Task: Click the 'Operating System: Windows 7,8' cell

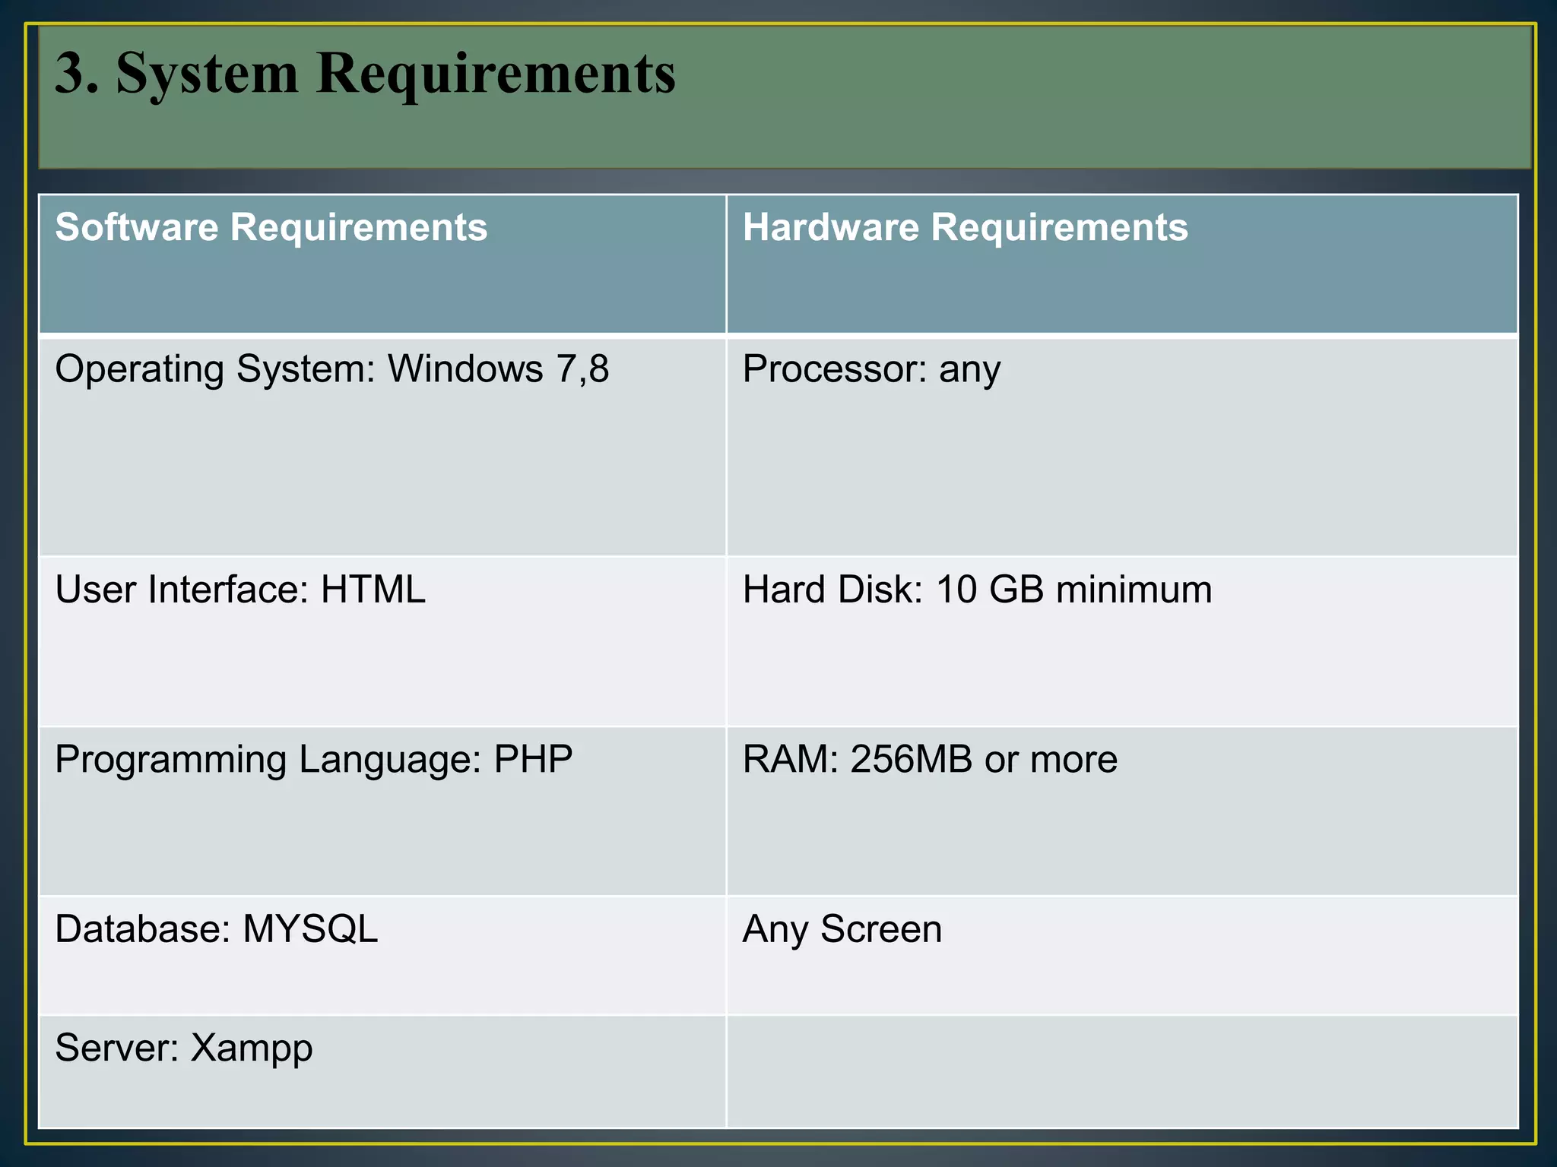Action: tap(331, 369)
